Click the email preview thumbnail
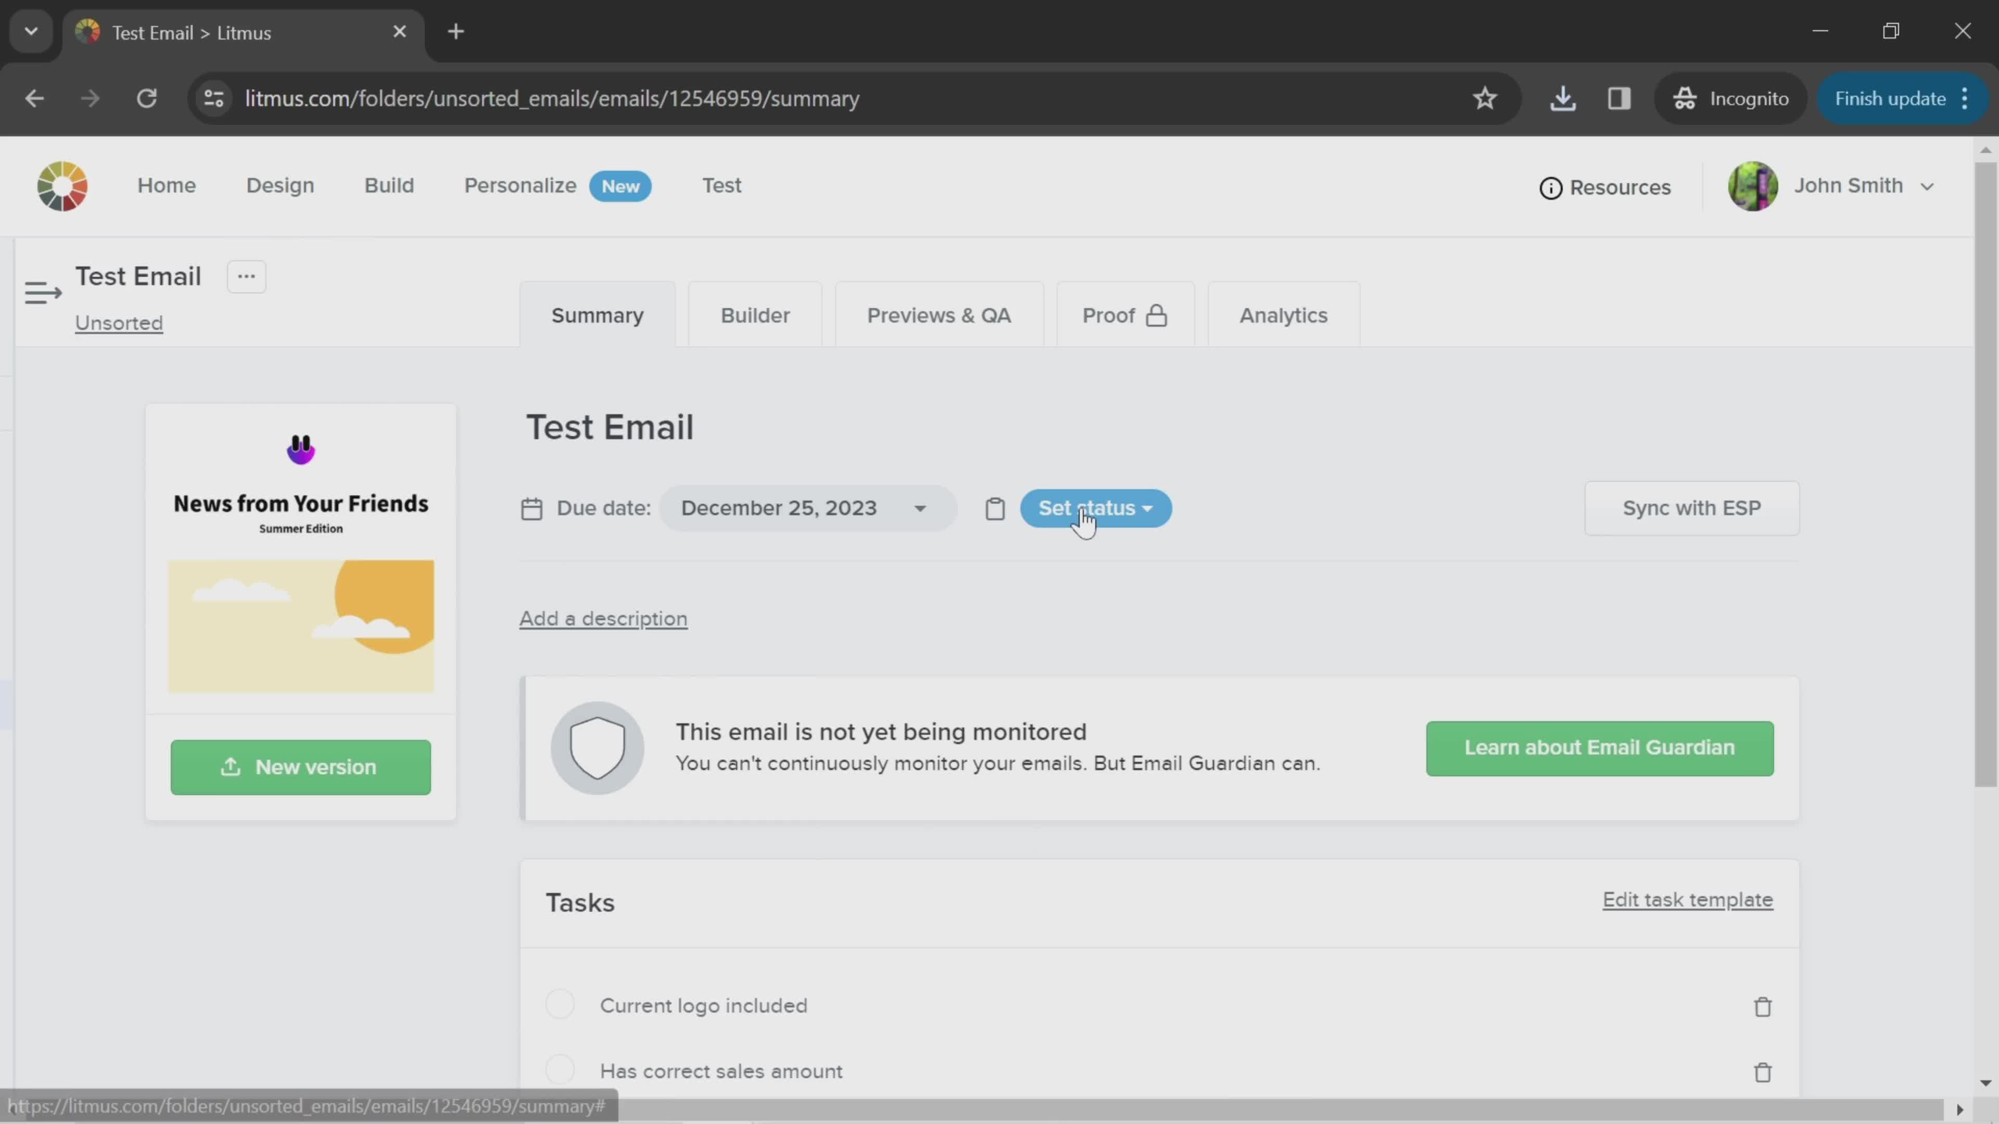Image resolution: width=1999 pixels, height=1124 pixels. click(301, 561)
